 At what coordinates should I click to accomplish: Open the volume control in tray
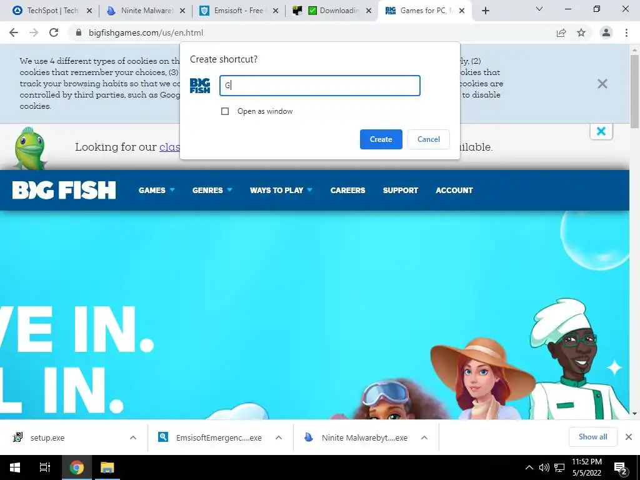tap(544, 467)
